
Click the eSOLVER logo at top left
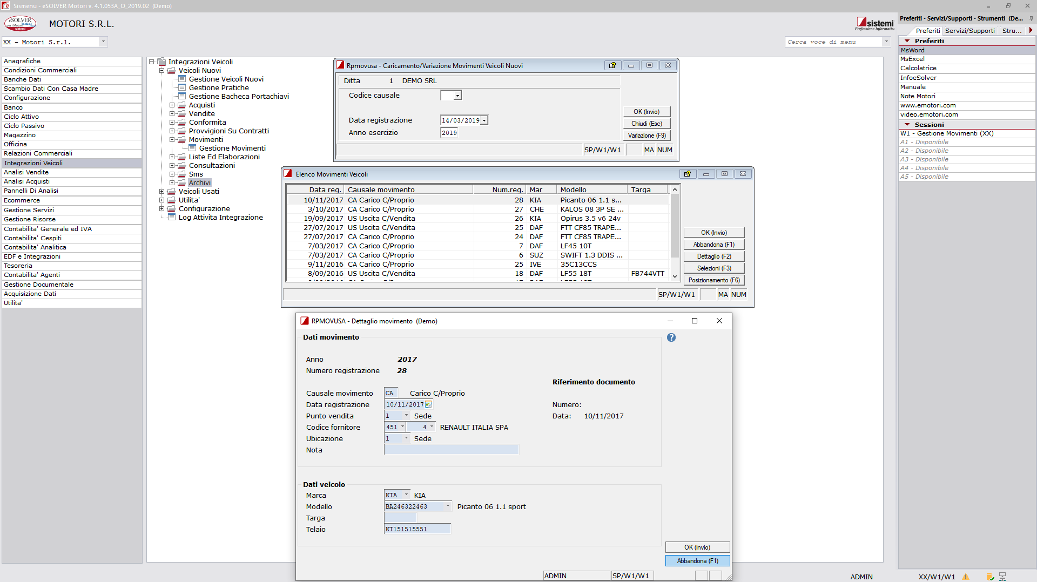coord(20,23)
